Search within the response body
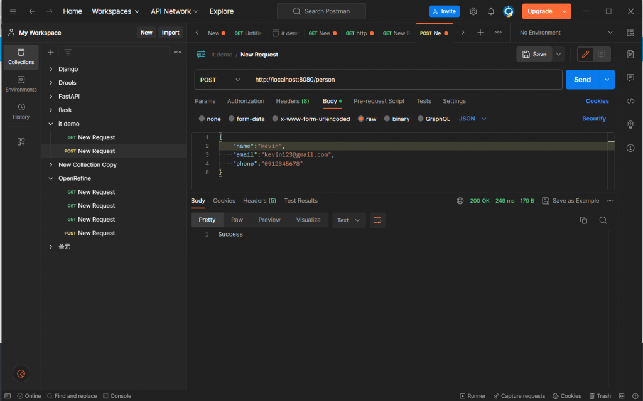 (603, 220)
